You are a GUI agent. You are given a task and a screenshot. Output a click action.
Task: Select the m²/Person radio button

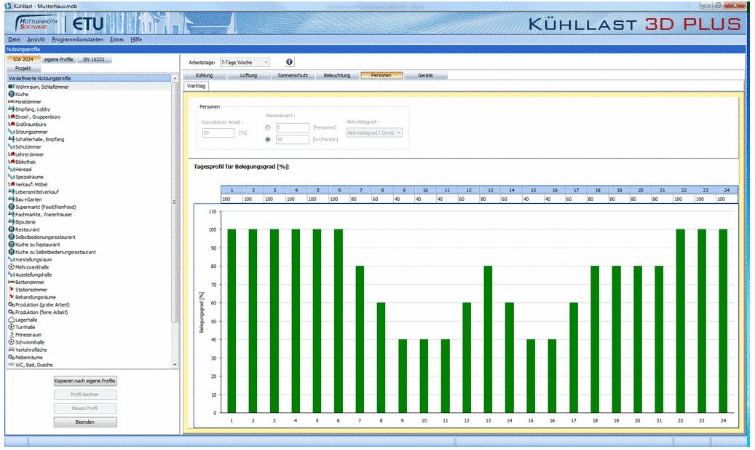(268, 139)
